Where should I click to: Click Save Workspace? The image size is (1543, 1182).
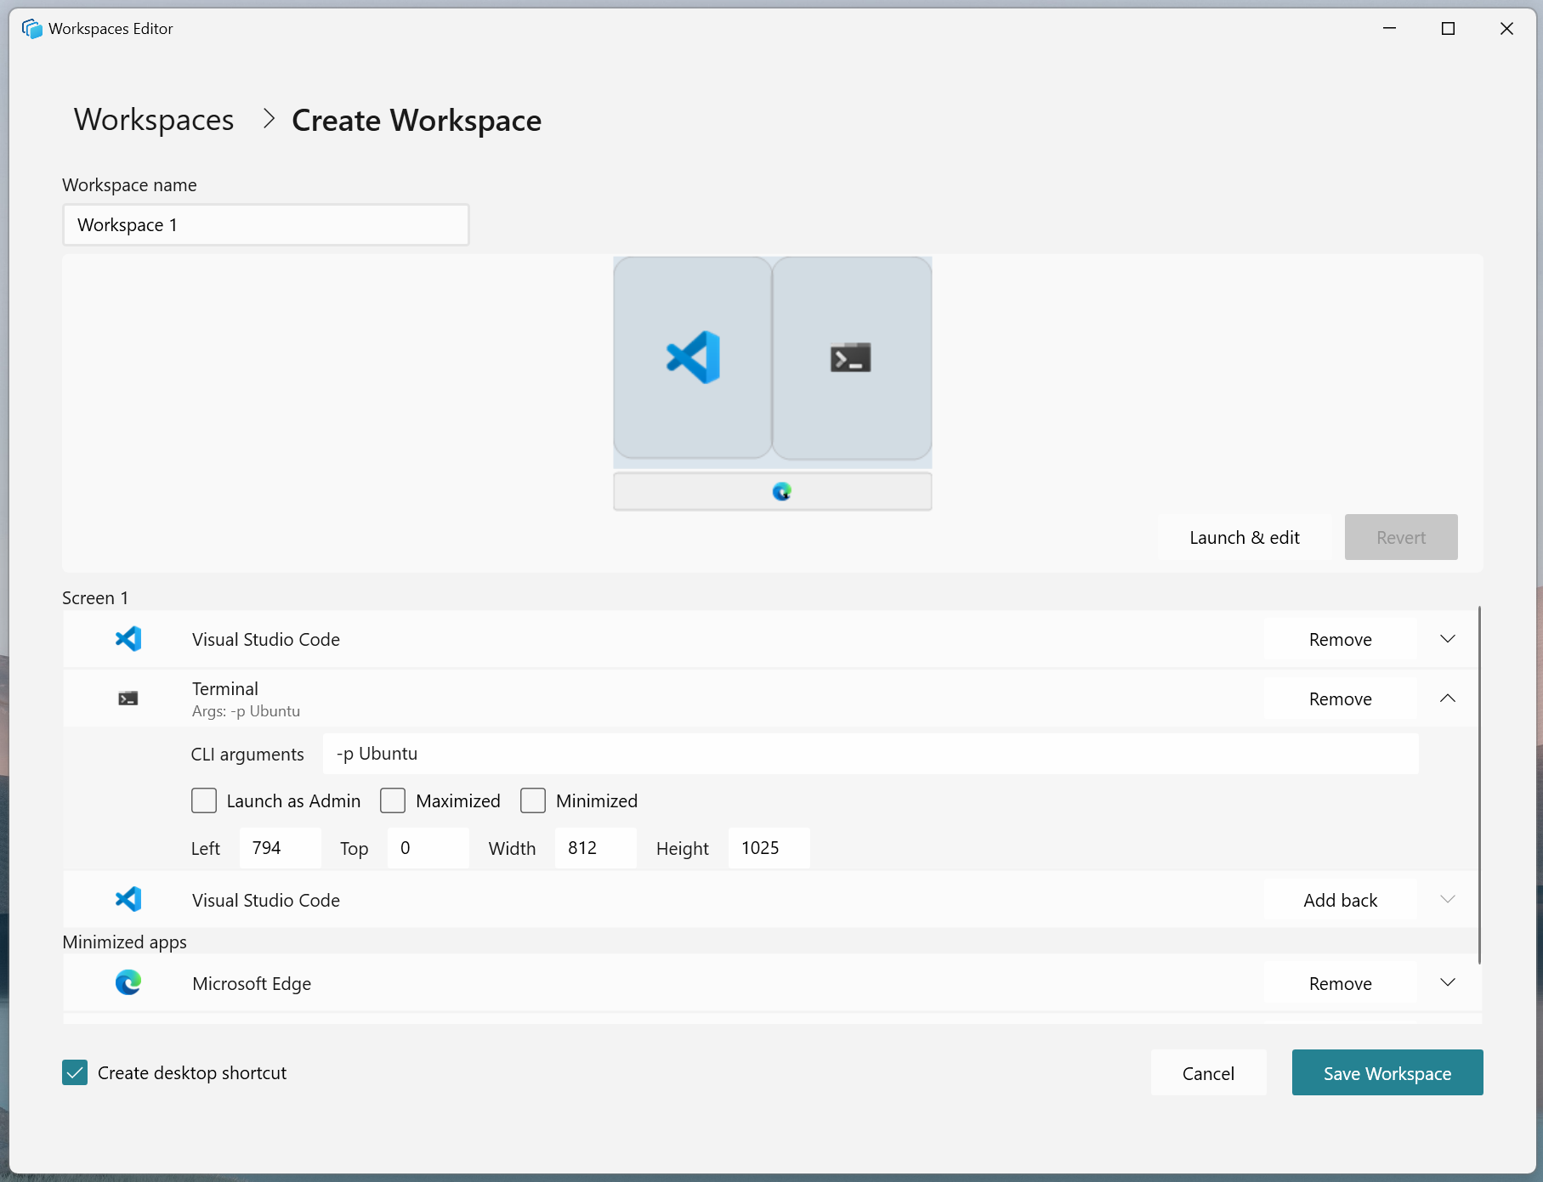tap(1387, 1072)
